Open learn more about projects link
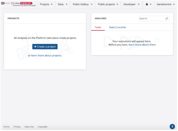 click(x=46, y=55)
